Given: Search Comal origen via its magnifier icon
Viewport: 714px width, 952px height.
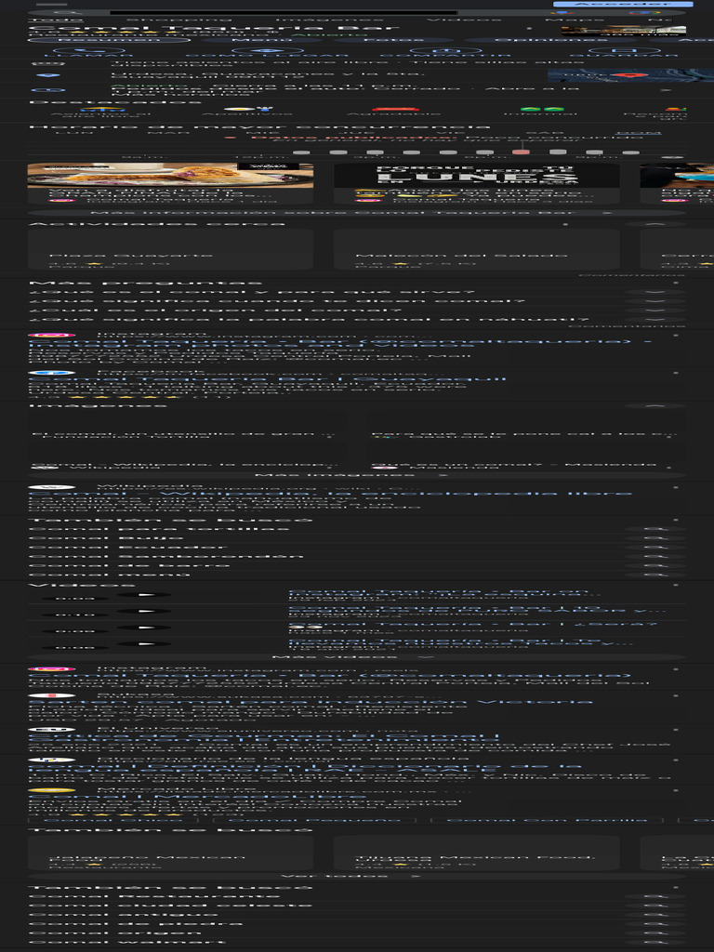Looking at the screenshot, I should click(655, 932).
